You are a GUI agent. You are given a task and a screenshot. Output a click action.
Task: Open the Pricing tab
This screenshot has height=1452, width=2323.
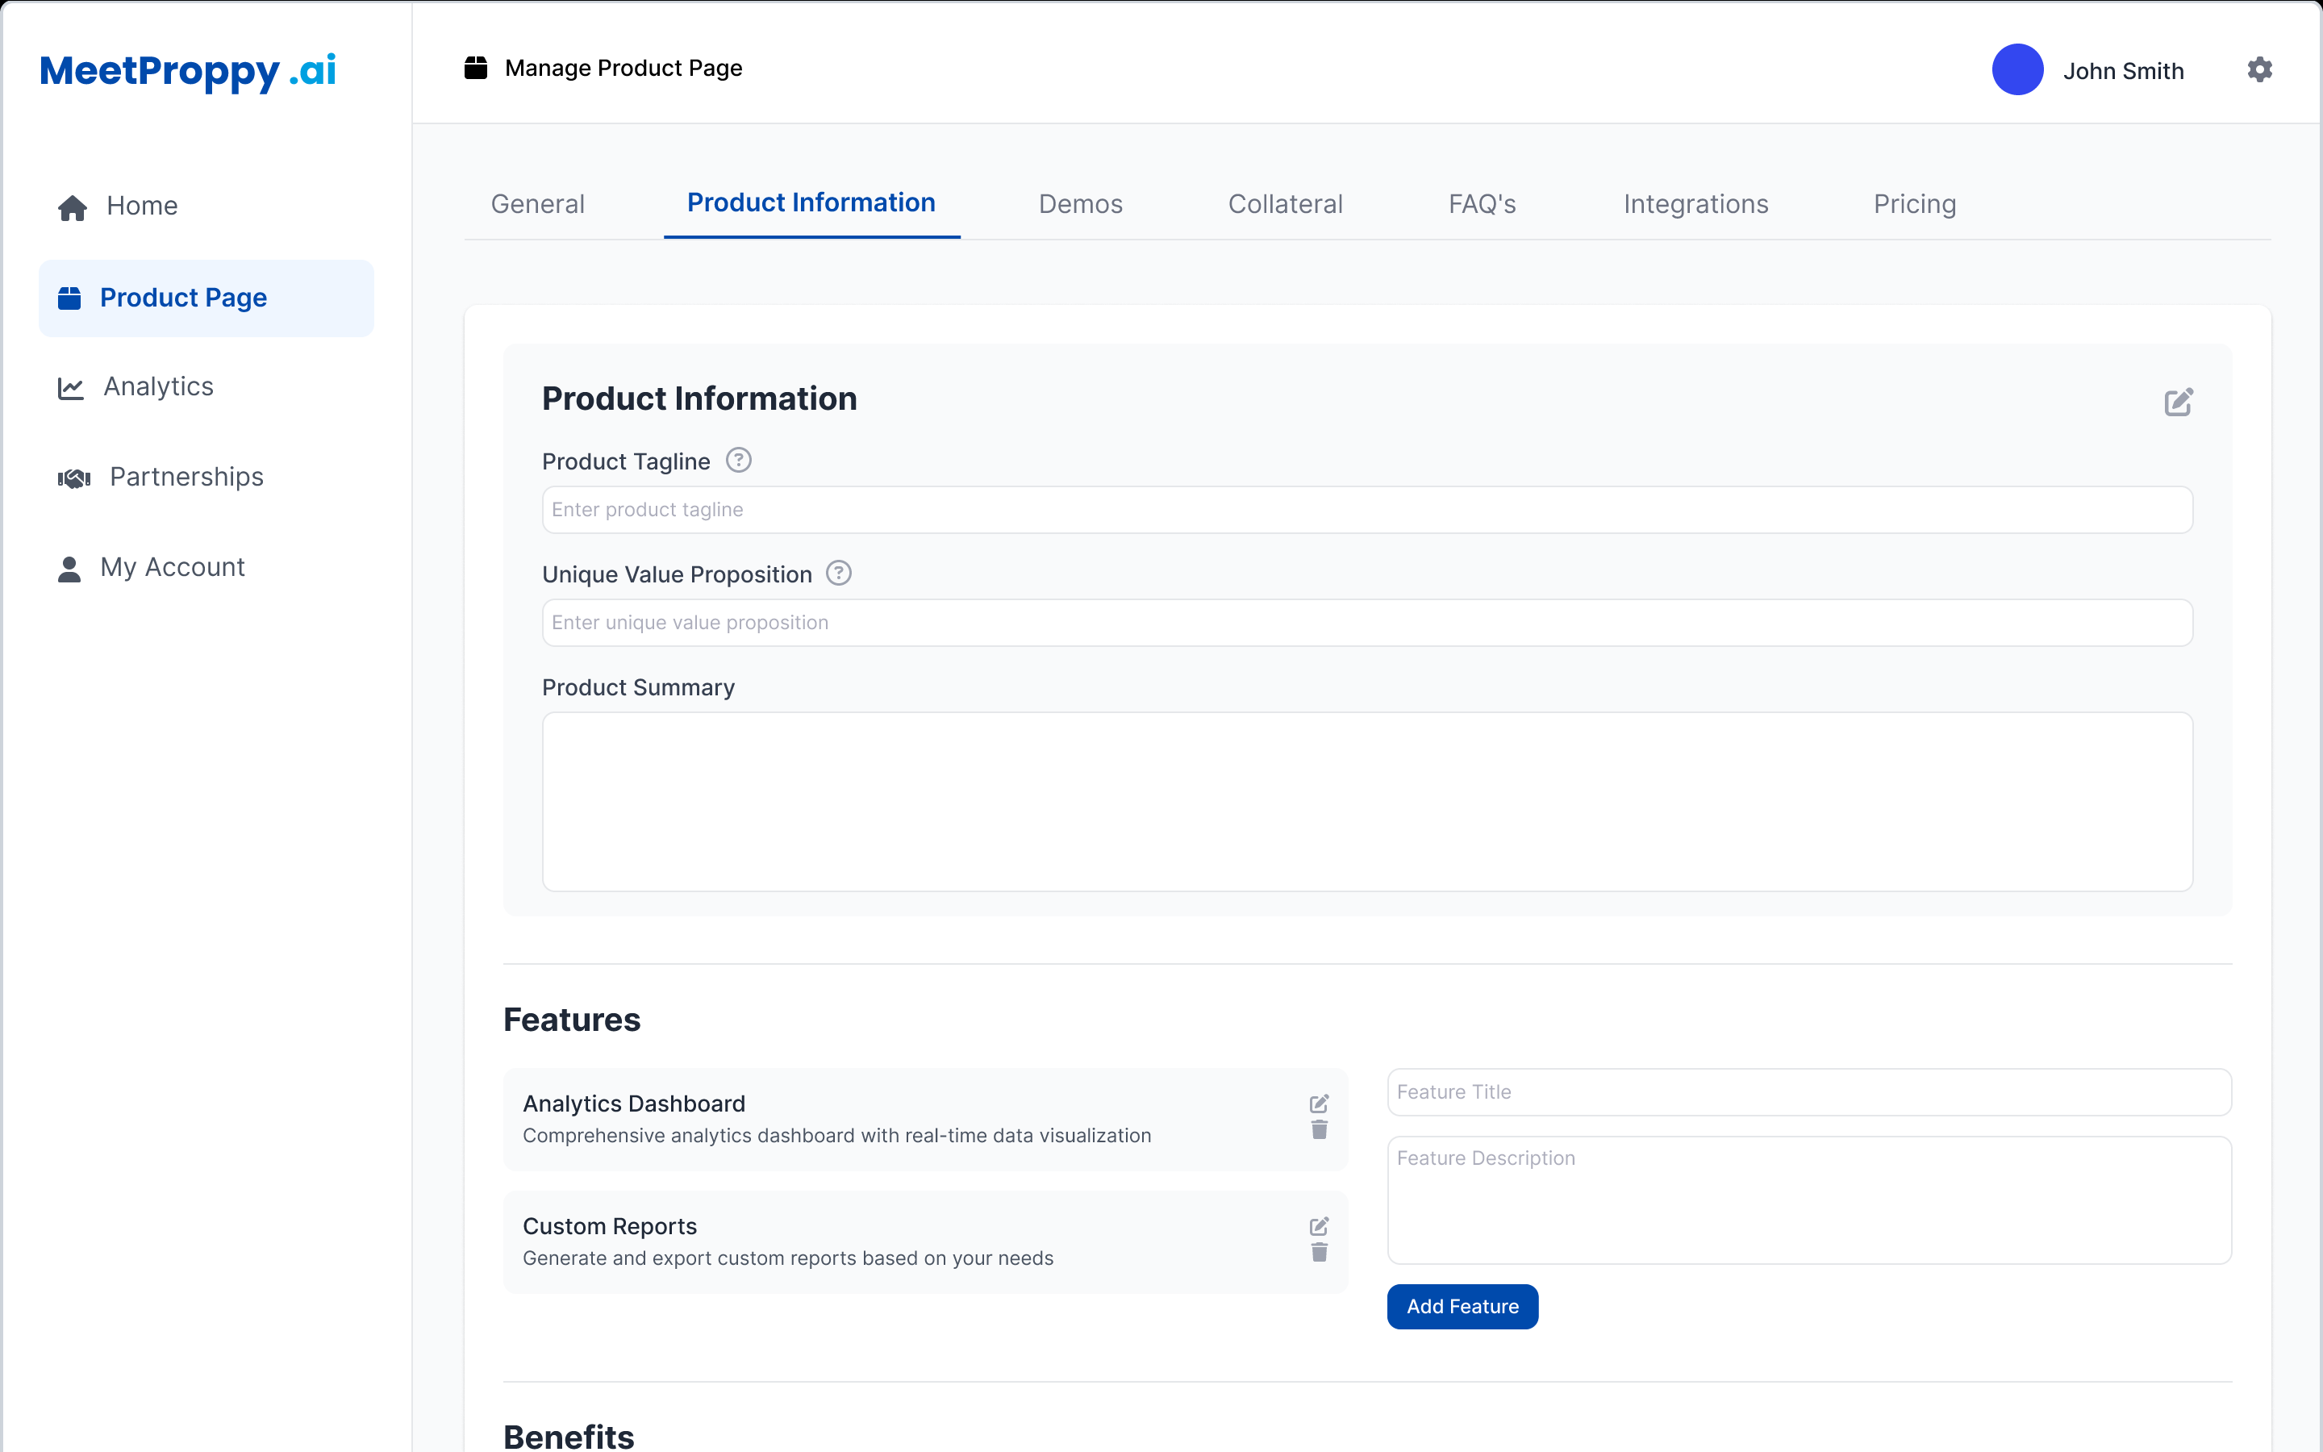click(x=1914, y=203)
